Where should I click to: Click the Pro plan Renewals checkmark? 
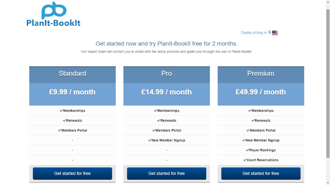point(158,120)
